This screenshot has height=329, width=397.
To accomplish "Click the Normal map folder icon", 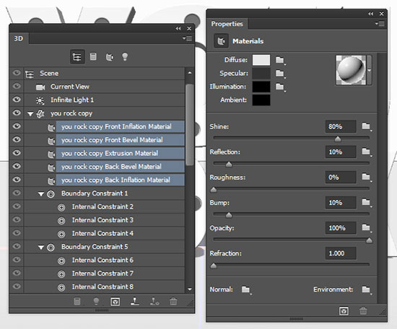I will point(246,289).
